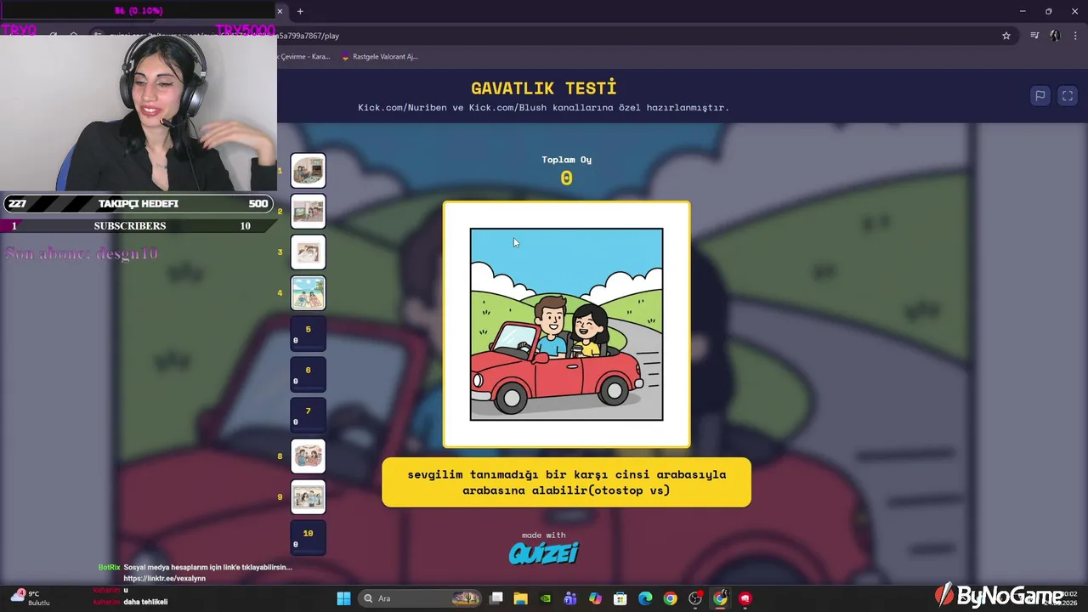
Task: Open the Chrome profile avatar
Action: pos(1055,36)
